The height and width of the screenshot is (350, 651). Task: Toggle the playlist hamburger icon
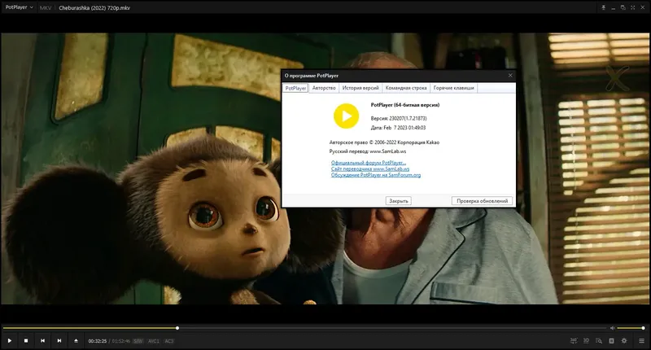(x=641, y=340)
